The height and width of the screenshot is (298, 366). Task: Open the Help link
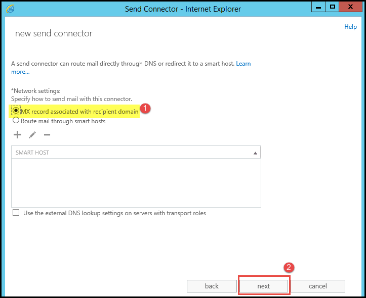point(350,27)
